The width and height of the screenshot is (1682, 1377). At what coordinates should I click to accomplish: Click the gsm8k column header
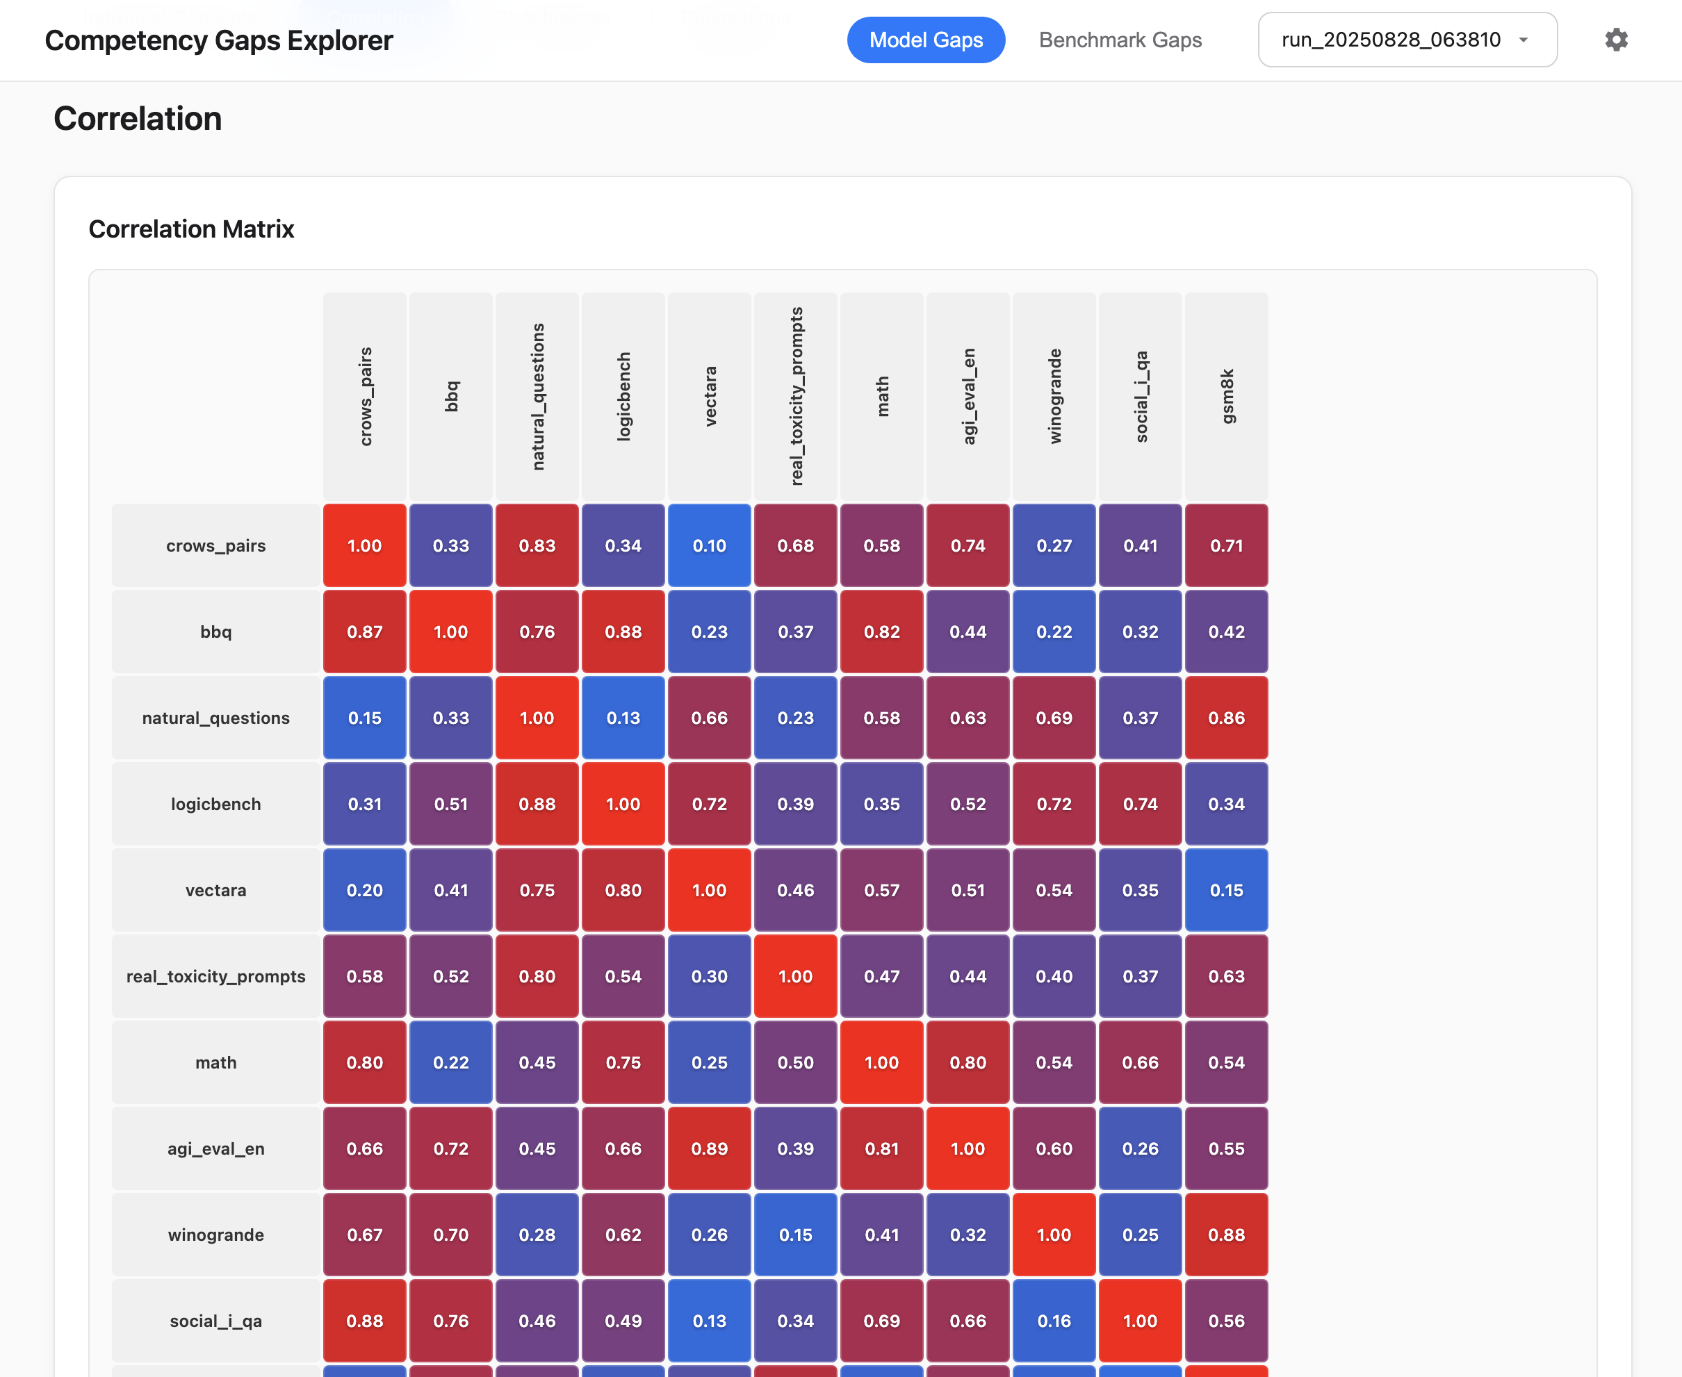(x=1227, y=396)
